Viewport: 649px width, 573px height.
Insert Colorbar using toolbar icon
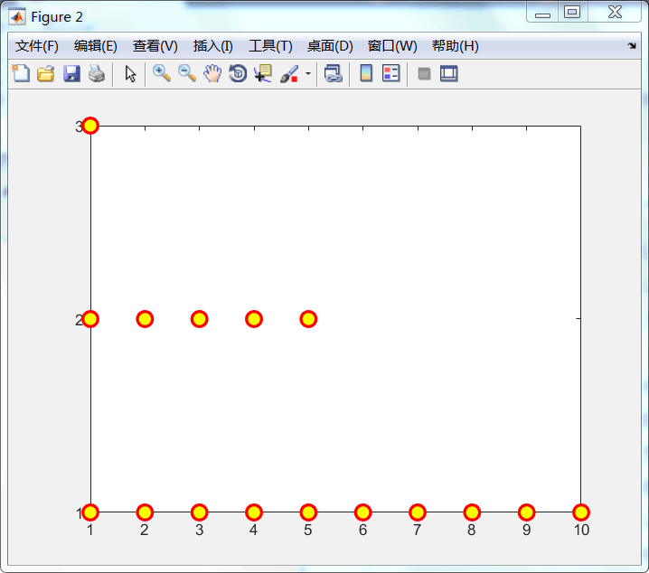pyautogui.click(x=366, y=73)
